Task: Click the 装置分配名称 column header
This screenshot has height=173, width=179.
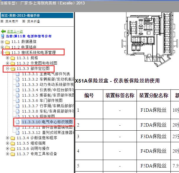Action: click(x=154, y=95)
